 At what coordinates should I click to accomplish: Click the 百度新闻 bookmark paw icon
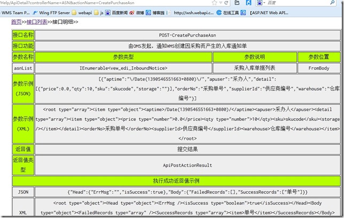pyautogui.click(x=108, y=13)
